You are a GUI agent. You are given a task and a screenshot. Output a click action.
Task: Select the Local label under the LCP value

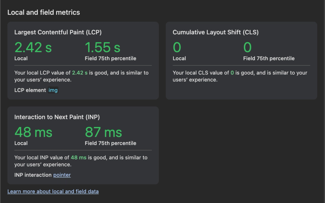(x=21, y=59)
